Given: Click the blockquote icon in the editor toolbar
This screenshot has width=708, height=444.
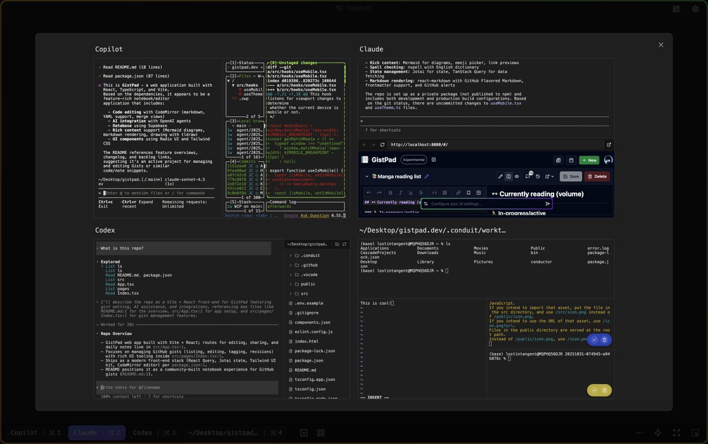Looking at the screenshot, I should point(444,193).
